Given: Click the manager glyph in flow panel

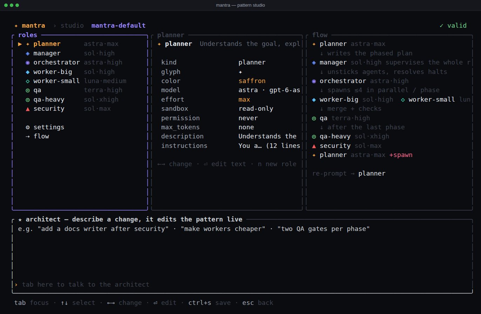Looking at the screenshot, I should [x=314, y=62].
